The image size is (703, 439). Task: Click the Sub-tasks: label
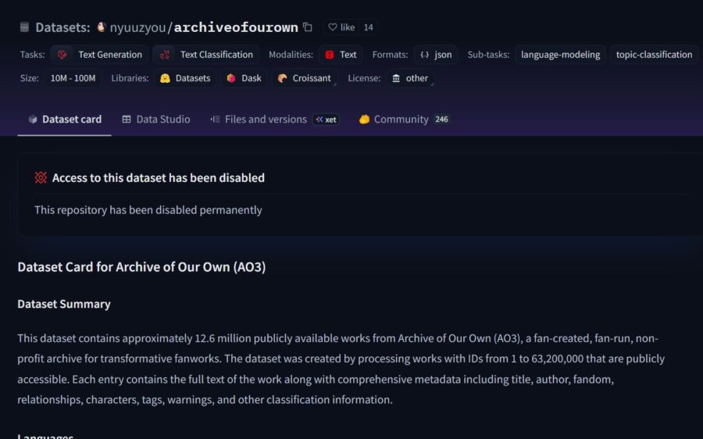click(x=488, y=55)
